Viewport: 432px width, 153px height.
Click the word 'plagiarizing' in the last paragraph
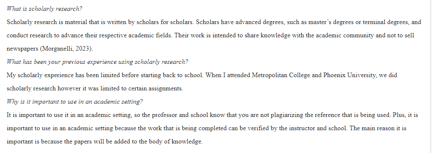click(x=287, y=115)
